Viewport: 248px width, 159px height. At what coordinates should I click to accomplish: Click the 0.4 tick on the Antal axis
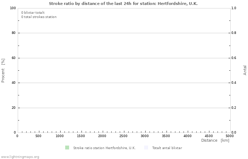[234, 83]
